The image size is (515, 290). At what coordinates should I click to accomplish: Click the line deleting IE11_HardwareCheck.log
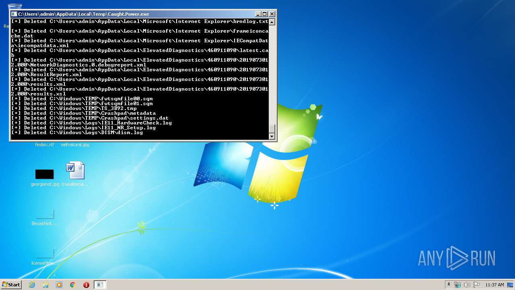click(92, 123)
